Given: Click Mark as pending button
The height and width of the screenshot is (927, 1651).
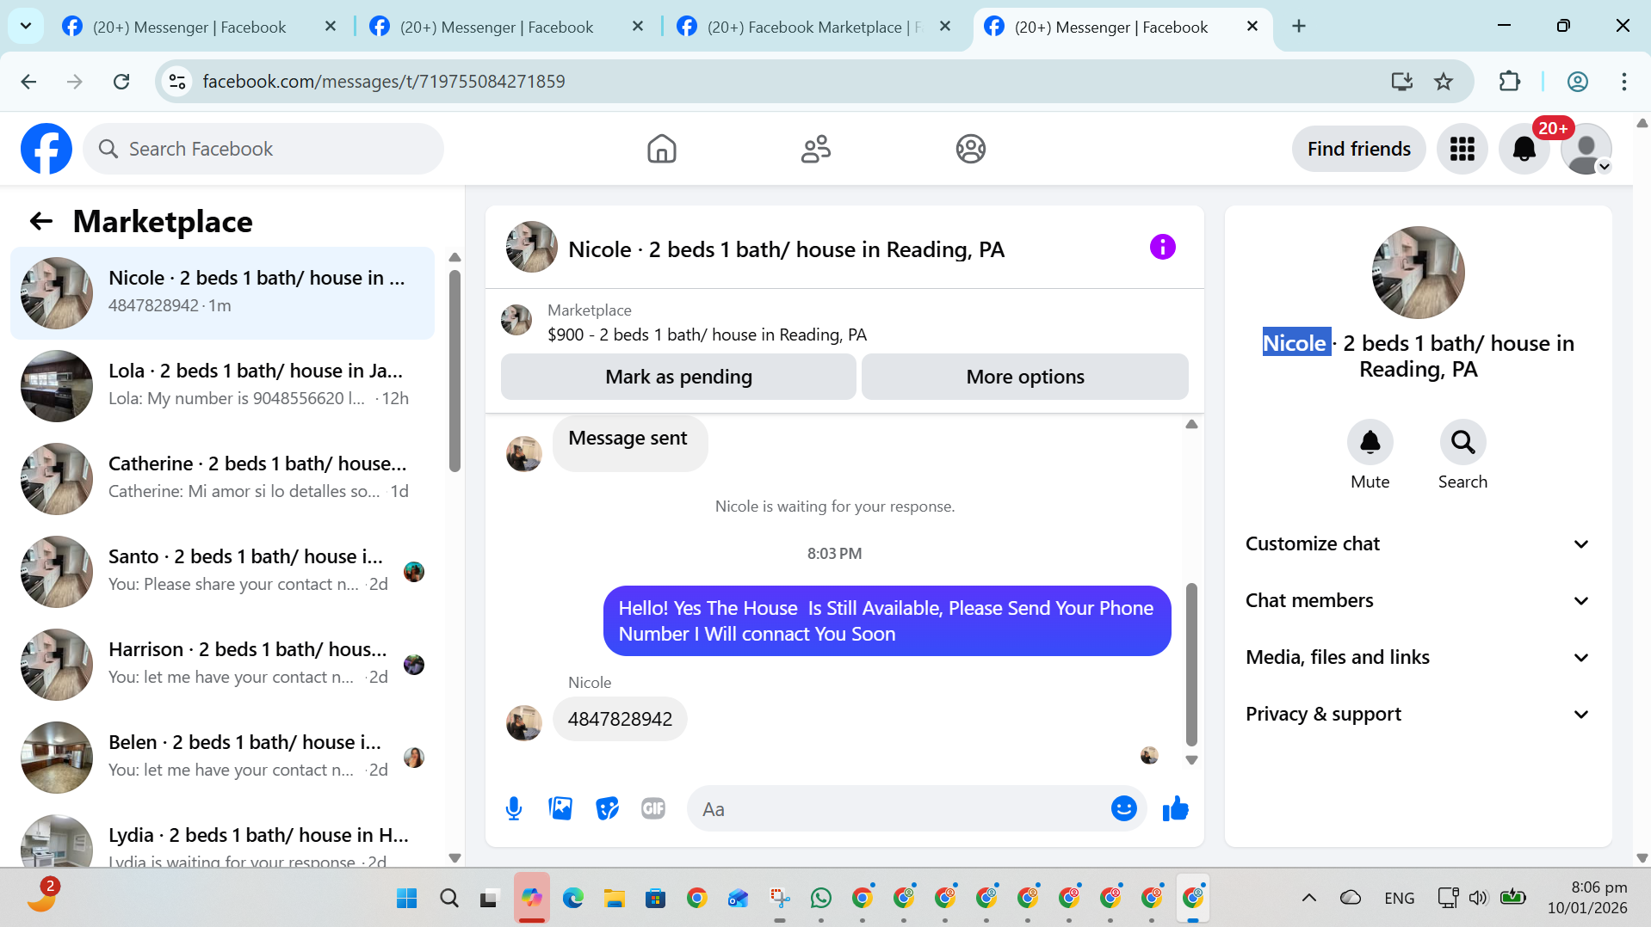Looking at the screenshot, I should (678, 377).
